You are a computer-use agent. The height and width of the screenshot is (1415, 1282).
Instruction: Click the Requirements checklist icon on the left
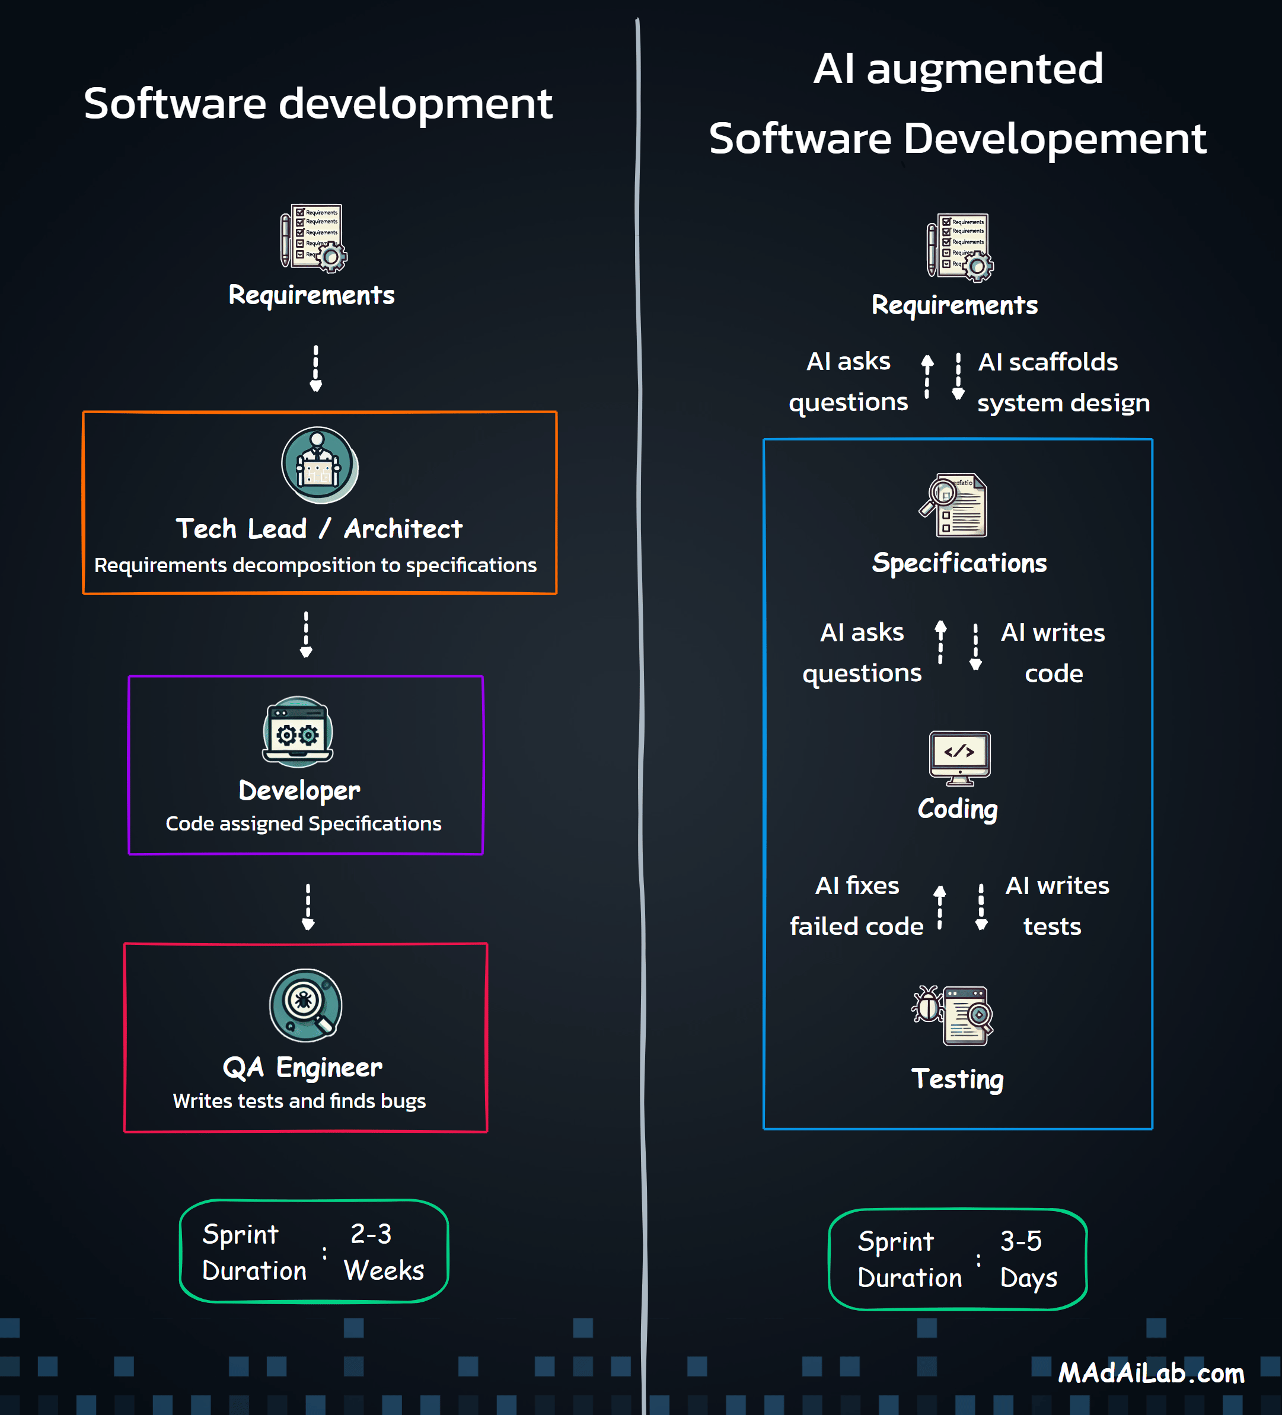313,239
